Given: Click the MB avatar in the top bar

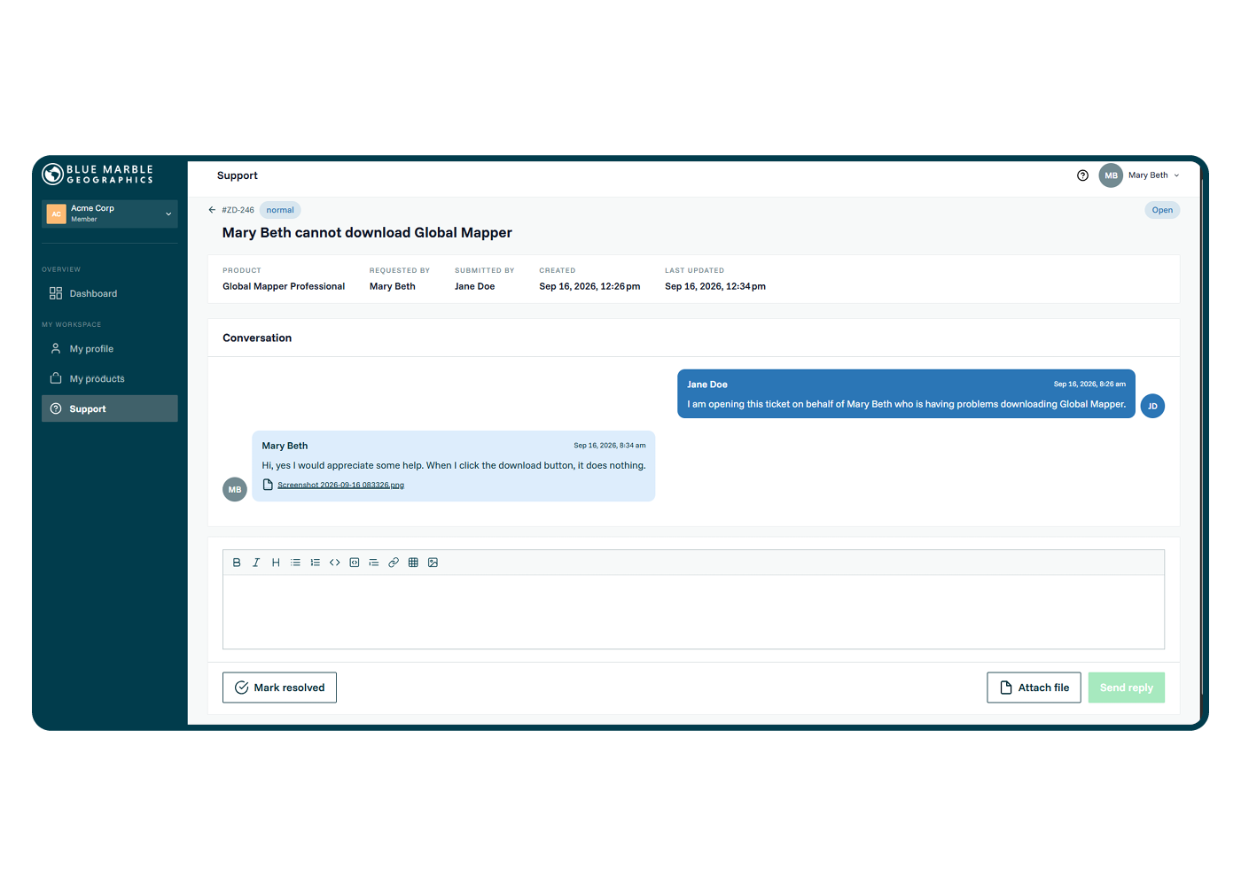Looking at the screenshot, I should [1111, 175].
